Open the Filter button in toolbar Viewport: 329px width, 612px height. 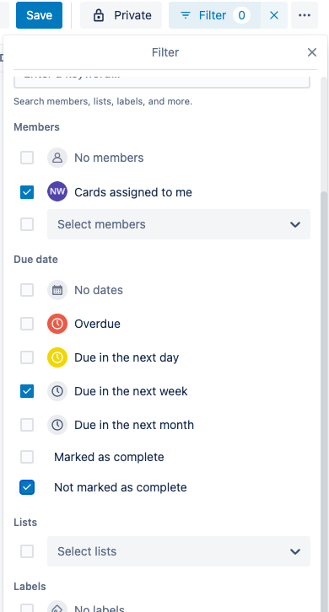pos(214,15)
